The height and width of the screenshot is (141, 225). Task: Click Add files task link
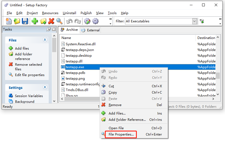[22, 49]
